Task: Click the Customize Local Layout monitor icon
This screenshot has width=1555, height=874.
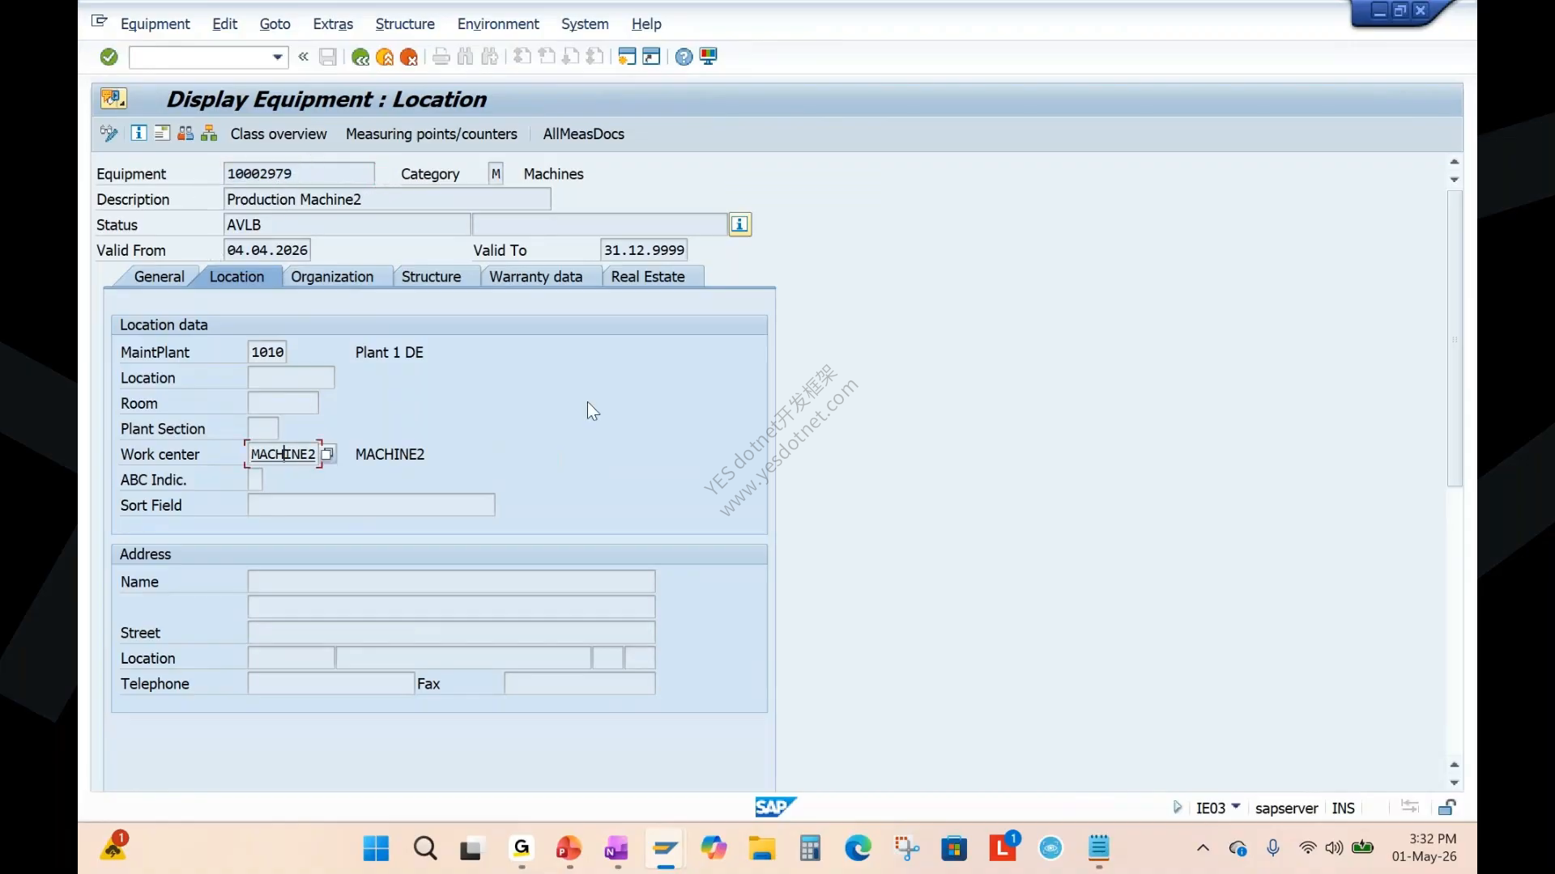Action: coord(709,57)
